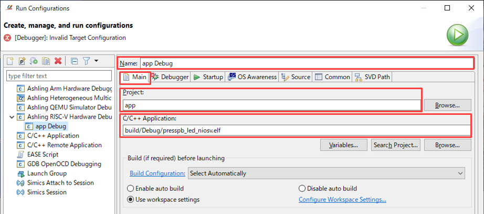Click the error icon beside Invalid Target Configuration
Viewport: 484px width, 214px height.
coord(7,38)
